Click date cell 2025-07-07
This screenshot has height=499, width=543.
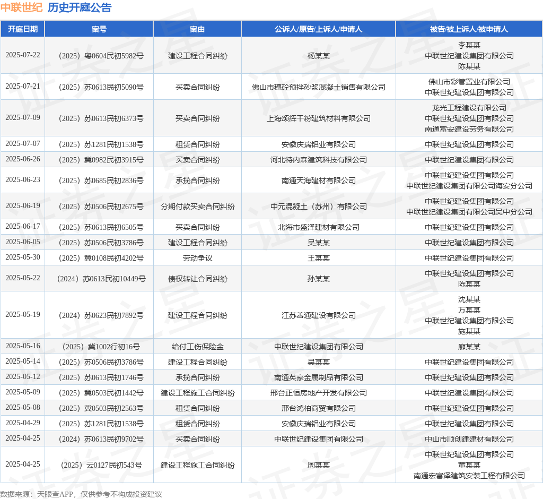(23, 143)
